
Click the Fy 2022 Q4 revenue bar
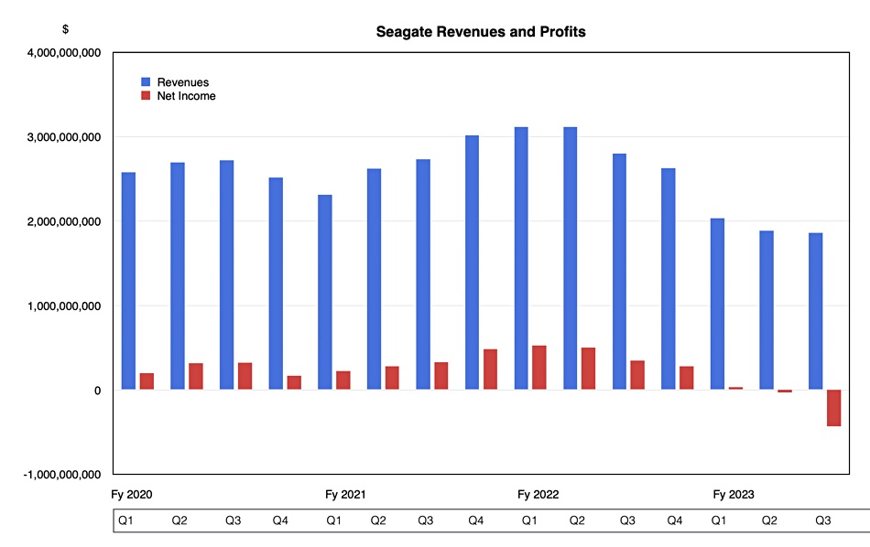click(669, 279)
